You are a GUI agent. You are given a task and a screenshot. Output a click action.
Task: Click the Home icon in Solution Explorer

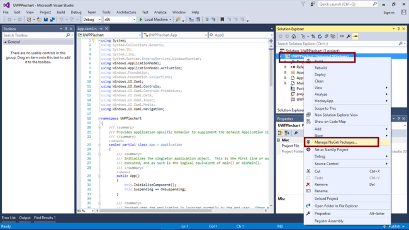(294, 37)
